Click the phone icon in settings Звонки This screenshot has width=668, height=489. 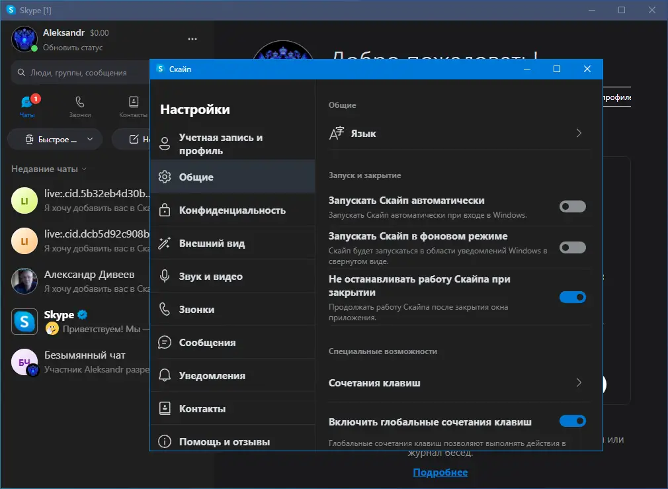[165, 309]
